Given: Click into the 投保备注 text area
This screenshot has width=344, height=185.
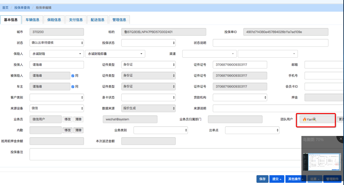Looking at the screenshot, I should [184, 154].
